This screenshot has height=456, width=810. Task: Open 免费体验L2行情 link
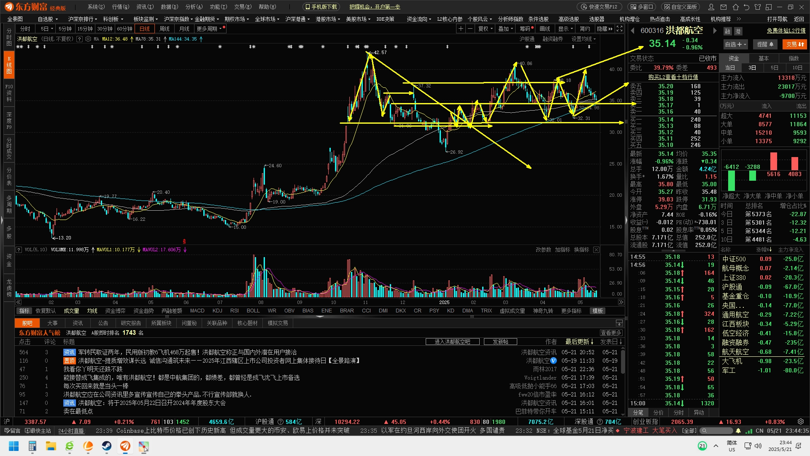(x=786, y=30)
